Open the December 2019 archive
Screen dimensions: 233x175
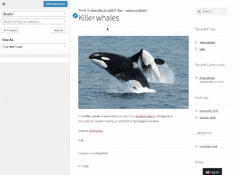click(x=209, y=111)
